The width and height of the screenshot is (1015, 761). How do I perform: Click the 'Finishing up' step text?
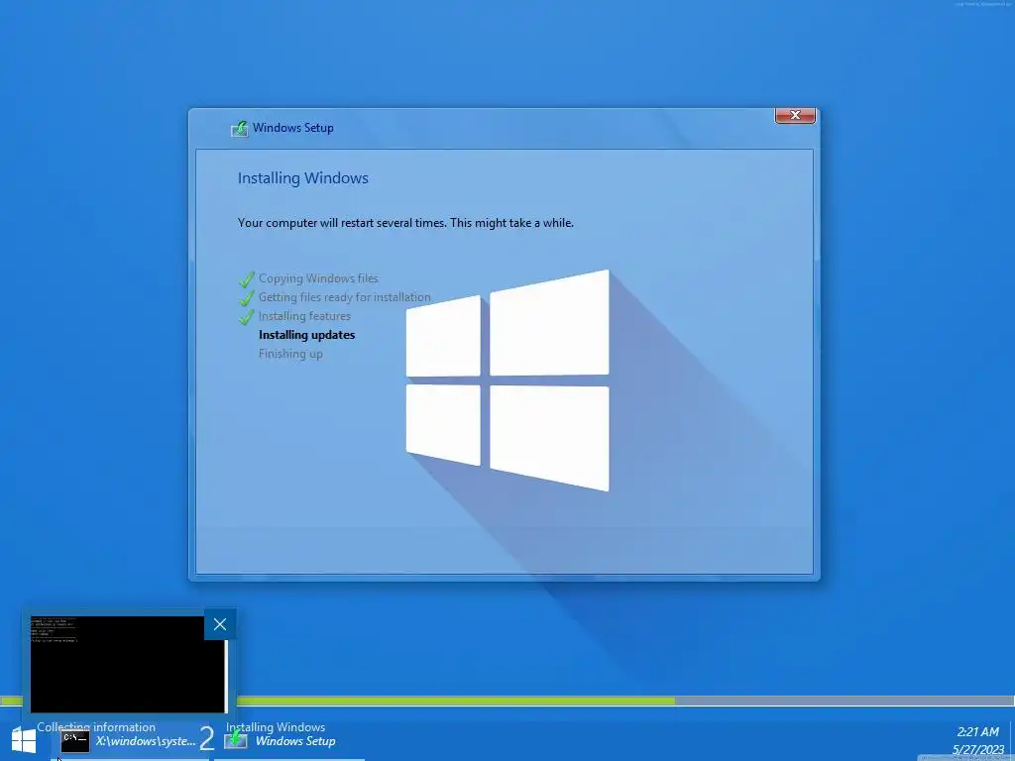(x=290, y=354)
